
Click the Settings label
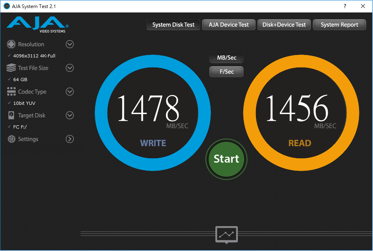click(28, 139)
